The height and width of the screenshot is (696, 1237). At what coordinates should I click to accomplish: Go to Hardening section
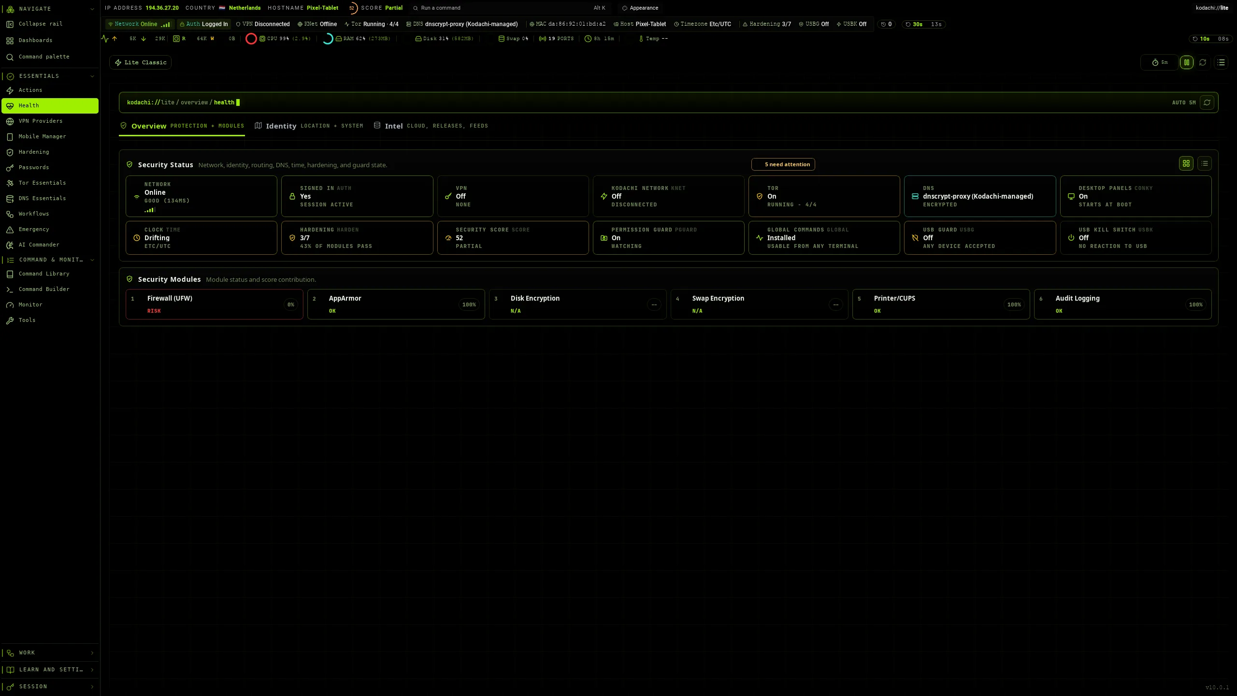tap(50, 152)
